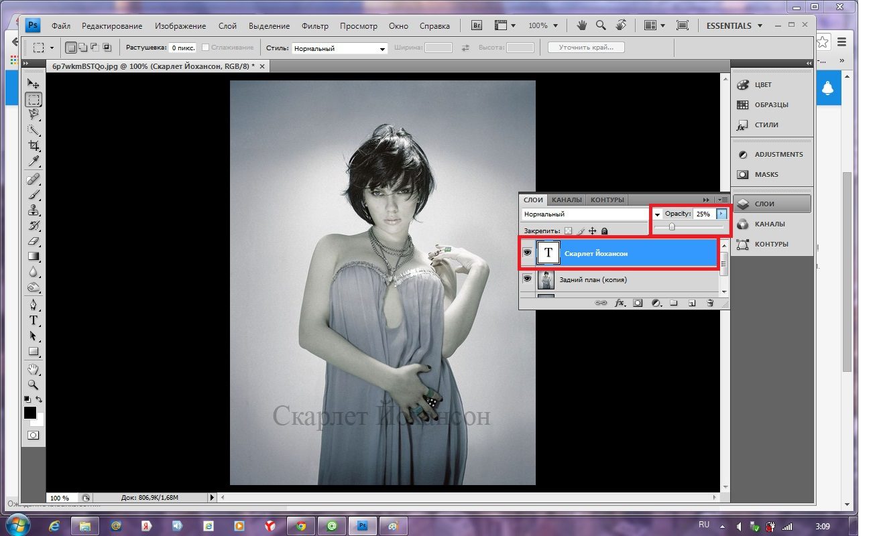Switch to the КАНАЛЫ tab
This screenshot has height=536, width=877.
567,200
